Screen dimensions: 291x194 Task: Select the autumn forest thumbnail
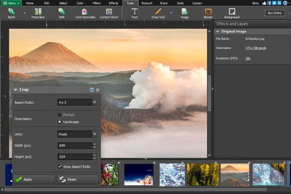(202, 174)
